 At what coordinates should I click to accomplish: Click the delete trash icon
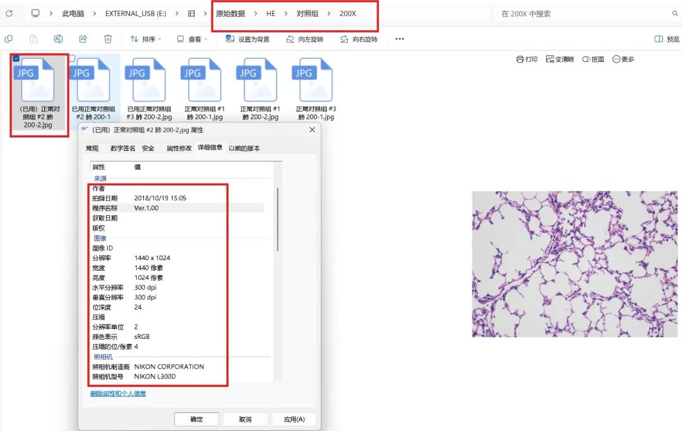[108, 39]
